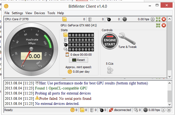Click the 'disconnected' status text
175x115 pixels.
click(123, 110)
